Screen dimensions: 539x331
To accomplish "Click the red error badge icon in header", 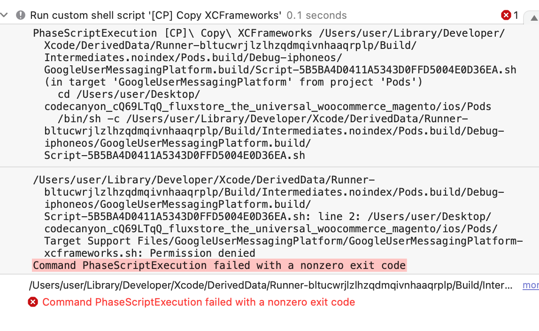I will coord(506,15).
